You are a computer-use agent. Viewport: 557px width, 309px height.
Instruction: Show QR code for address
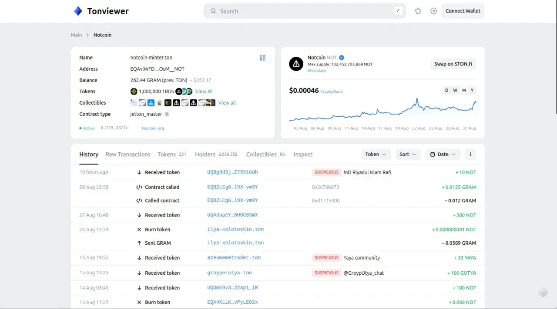tap(262, 58)
